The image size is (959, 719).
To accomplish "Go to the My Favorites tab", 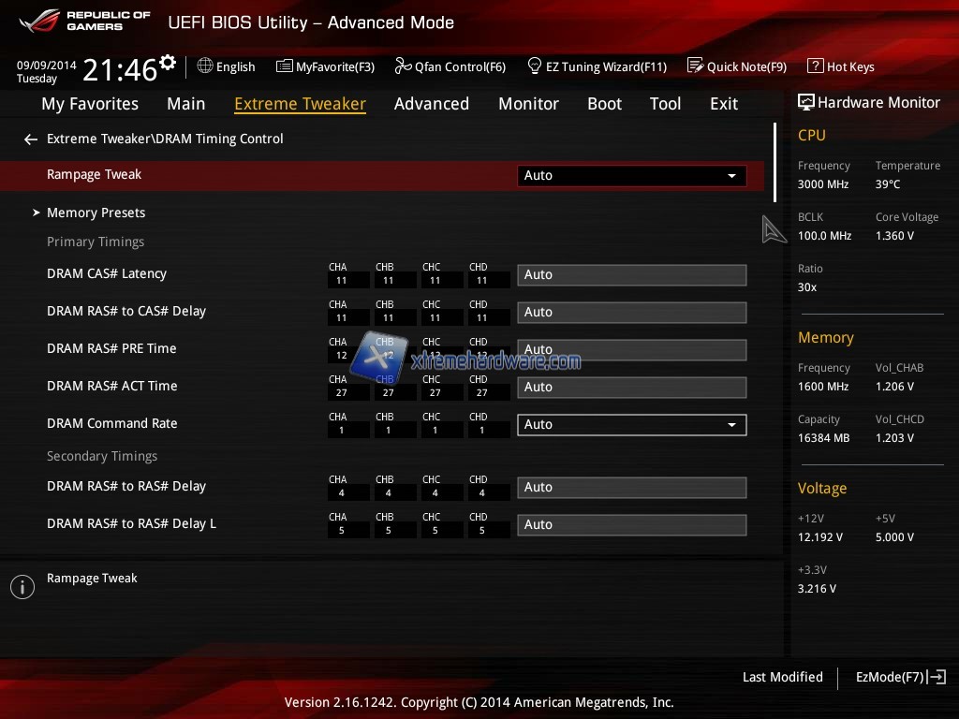I will click(x=90, y=104).
